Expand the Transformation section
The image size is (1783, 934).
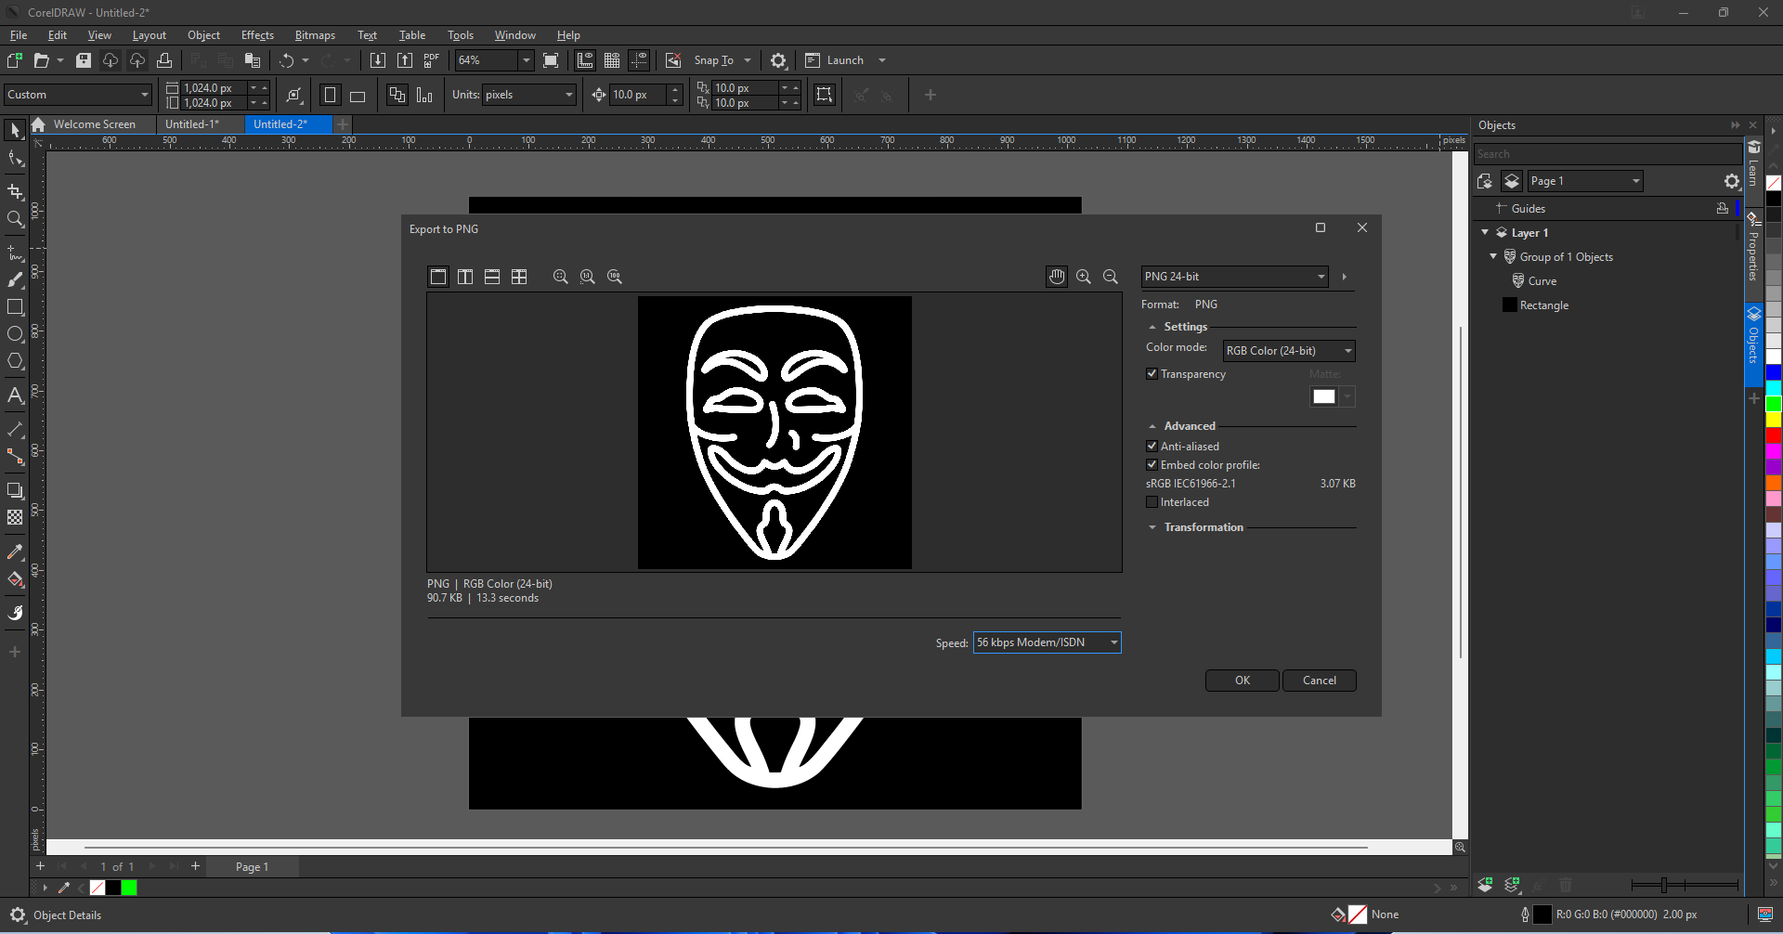coord(1203,527)
